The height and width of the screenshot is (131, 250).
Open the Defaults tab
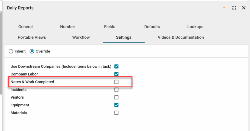click(x=152, y=27)
